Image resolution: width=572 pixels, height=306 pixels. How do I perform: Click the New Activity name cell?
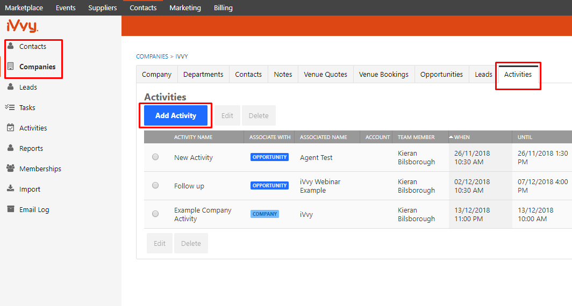(194, 157)
